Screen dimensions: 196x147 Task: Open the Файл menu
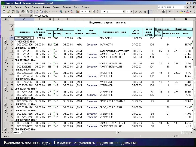click(10, 7)
